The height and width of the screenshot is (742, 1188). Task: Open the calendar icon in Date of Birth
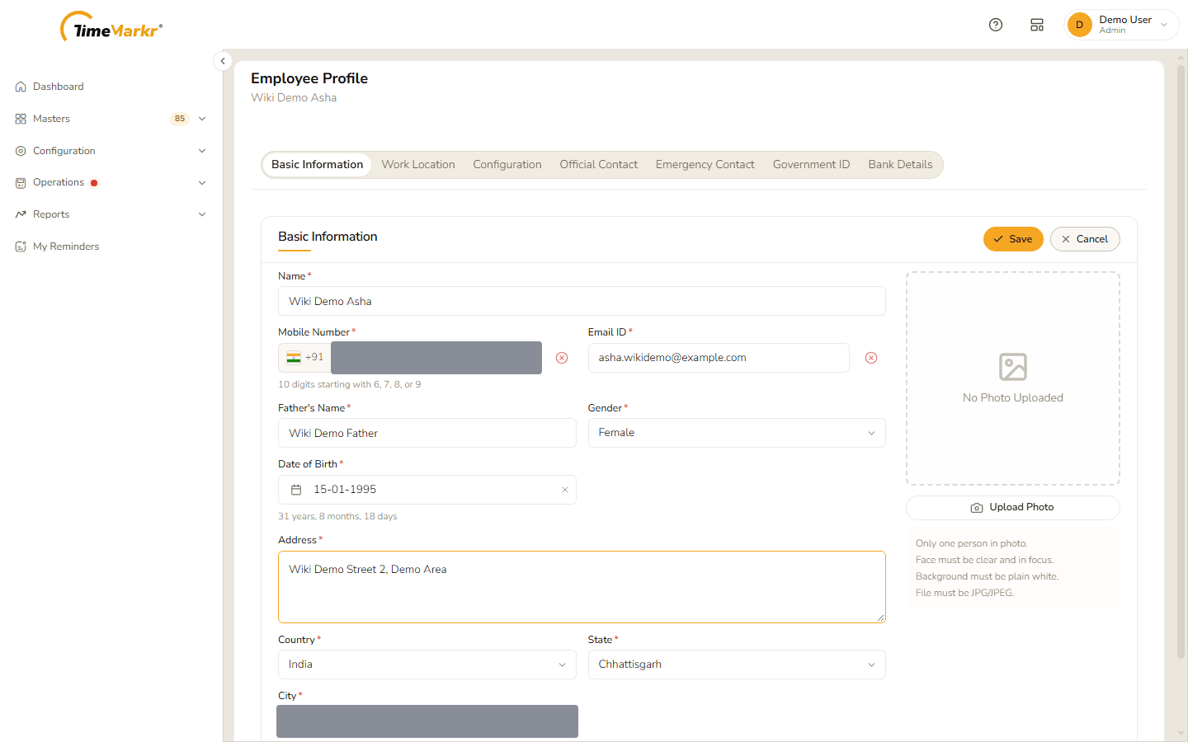296,490
